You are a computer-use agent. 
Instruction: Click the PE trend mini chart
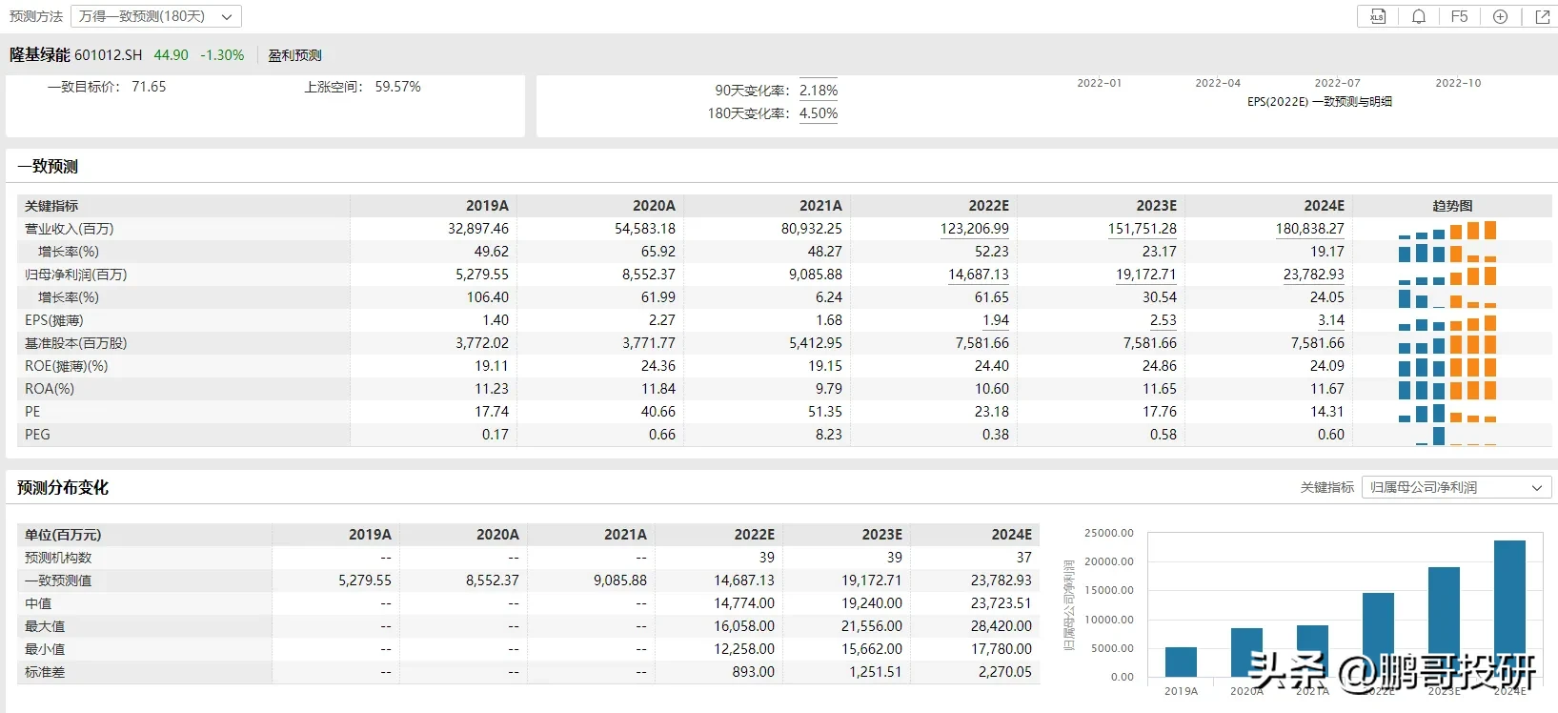(1447, 413)
